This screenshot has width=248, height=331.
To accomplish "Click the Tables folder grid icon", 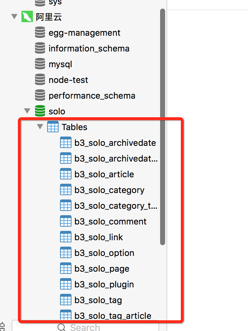I will coord(53,127).
